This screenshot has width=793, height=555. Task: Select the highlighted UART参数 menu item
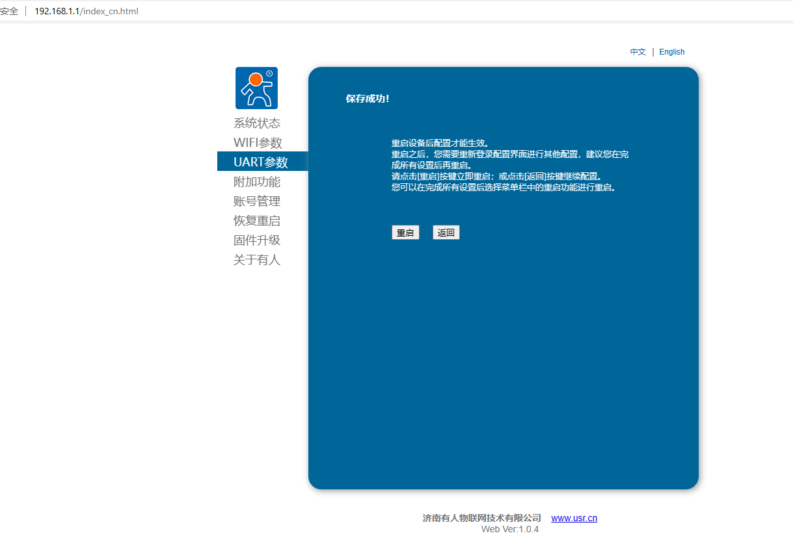tap(261, 162)
